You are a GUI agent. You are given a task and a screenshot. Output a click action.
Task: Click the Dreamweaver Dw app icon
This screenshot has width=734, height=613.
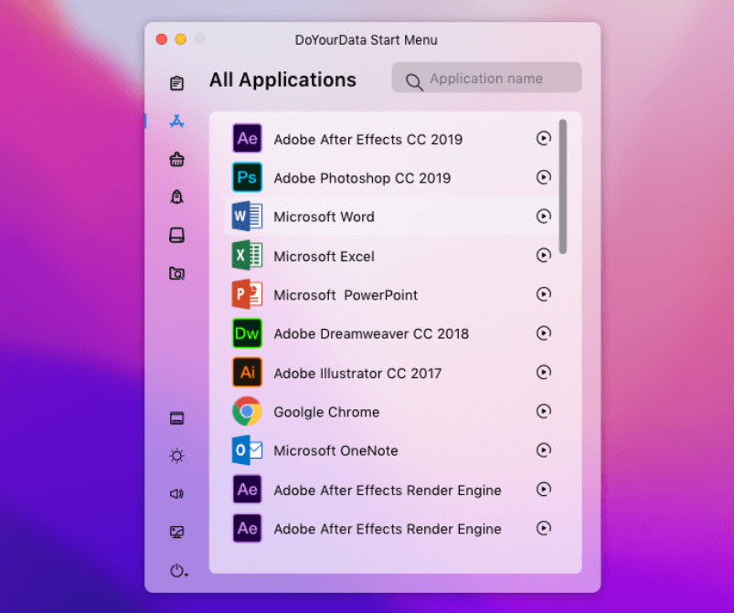247,333
